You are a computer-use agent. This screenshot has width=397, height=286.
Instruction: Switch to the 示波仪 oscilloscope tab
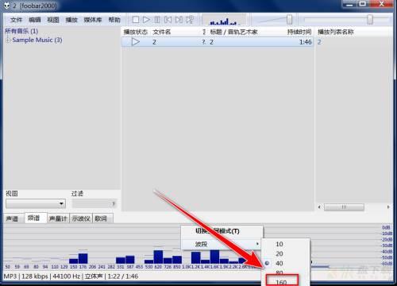[x=81, y=218]
